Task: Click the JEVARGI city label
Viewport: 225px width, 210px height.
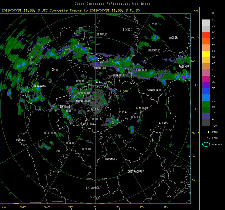Action: pyautogui.click(x=154, y=24)
